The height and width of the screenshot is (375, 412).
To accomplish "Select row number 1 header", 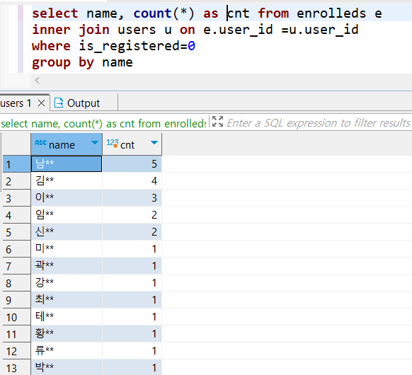I will [x=16, y=164].
